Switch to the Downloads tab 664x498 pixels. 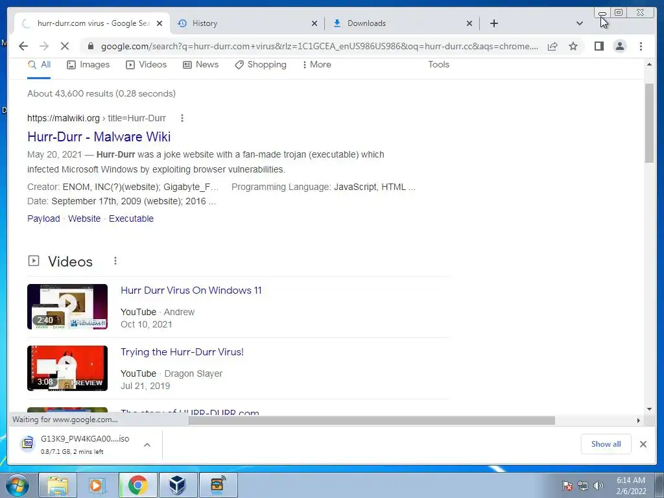click(402, 23)
